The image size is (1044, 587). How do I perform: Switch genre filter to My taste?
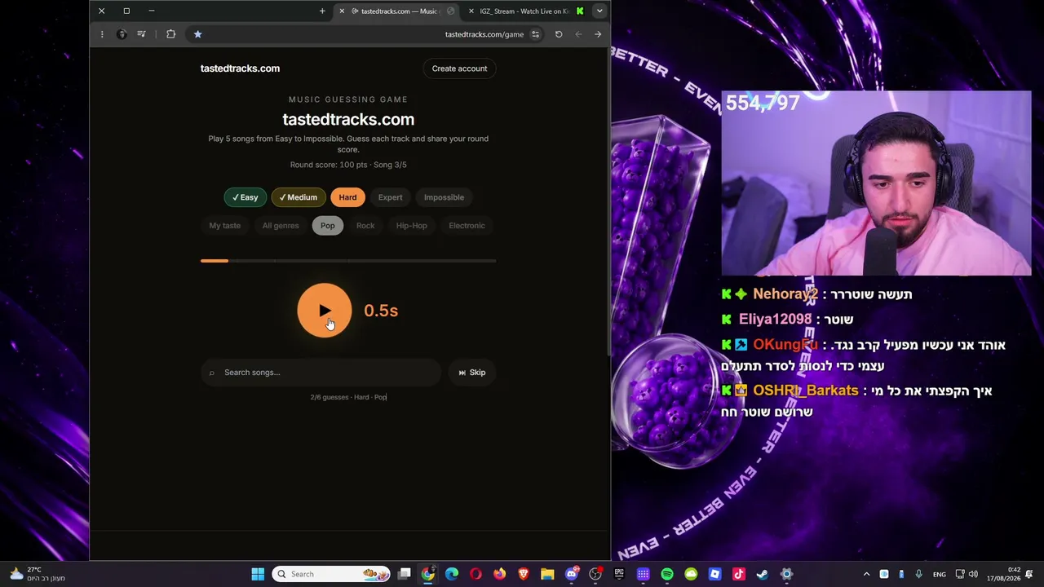point(225,226)
